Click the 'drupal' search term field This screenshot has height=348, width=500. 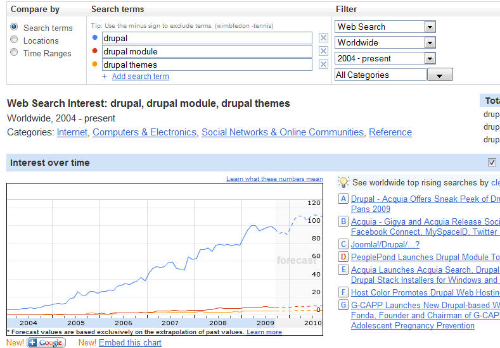point(207,38)
